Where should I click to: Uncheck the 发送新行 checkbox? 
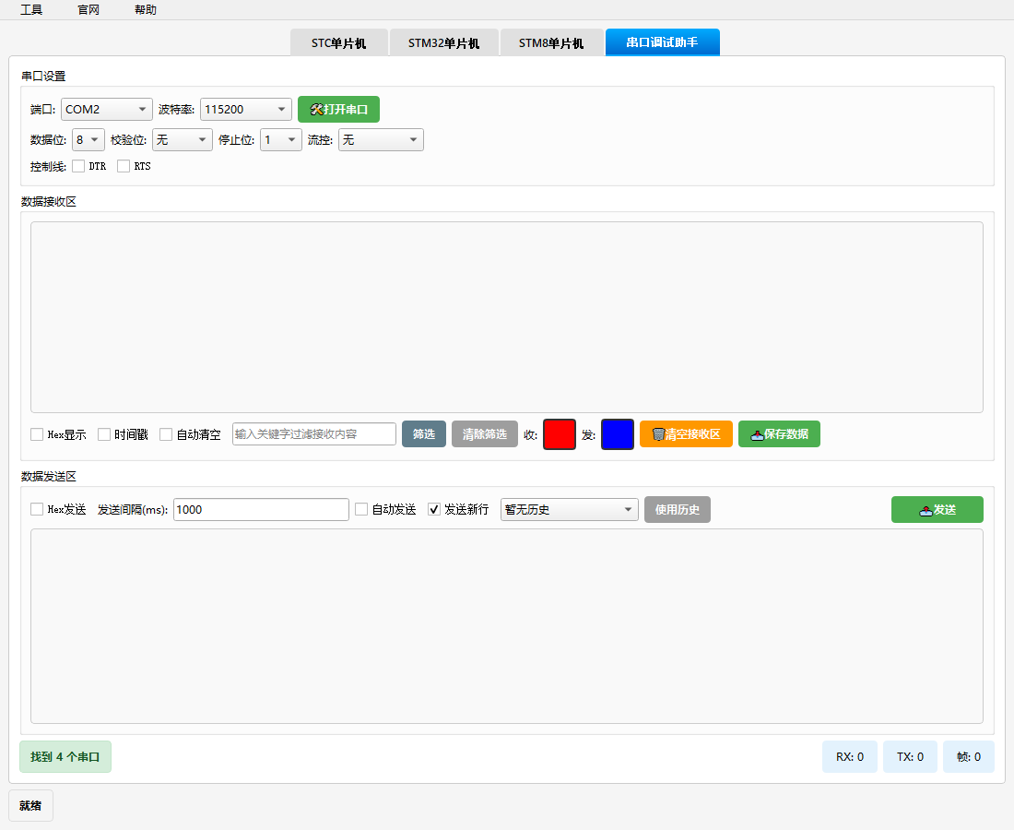tap(435, 510)
